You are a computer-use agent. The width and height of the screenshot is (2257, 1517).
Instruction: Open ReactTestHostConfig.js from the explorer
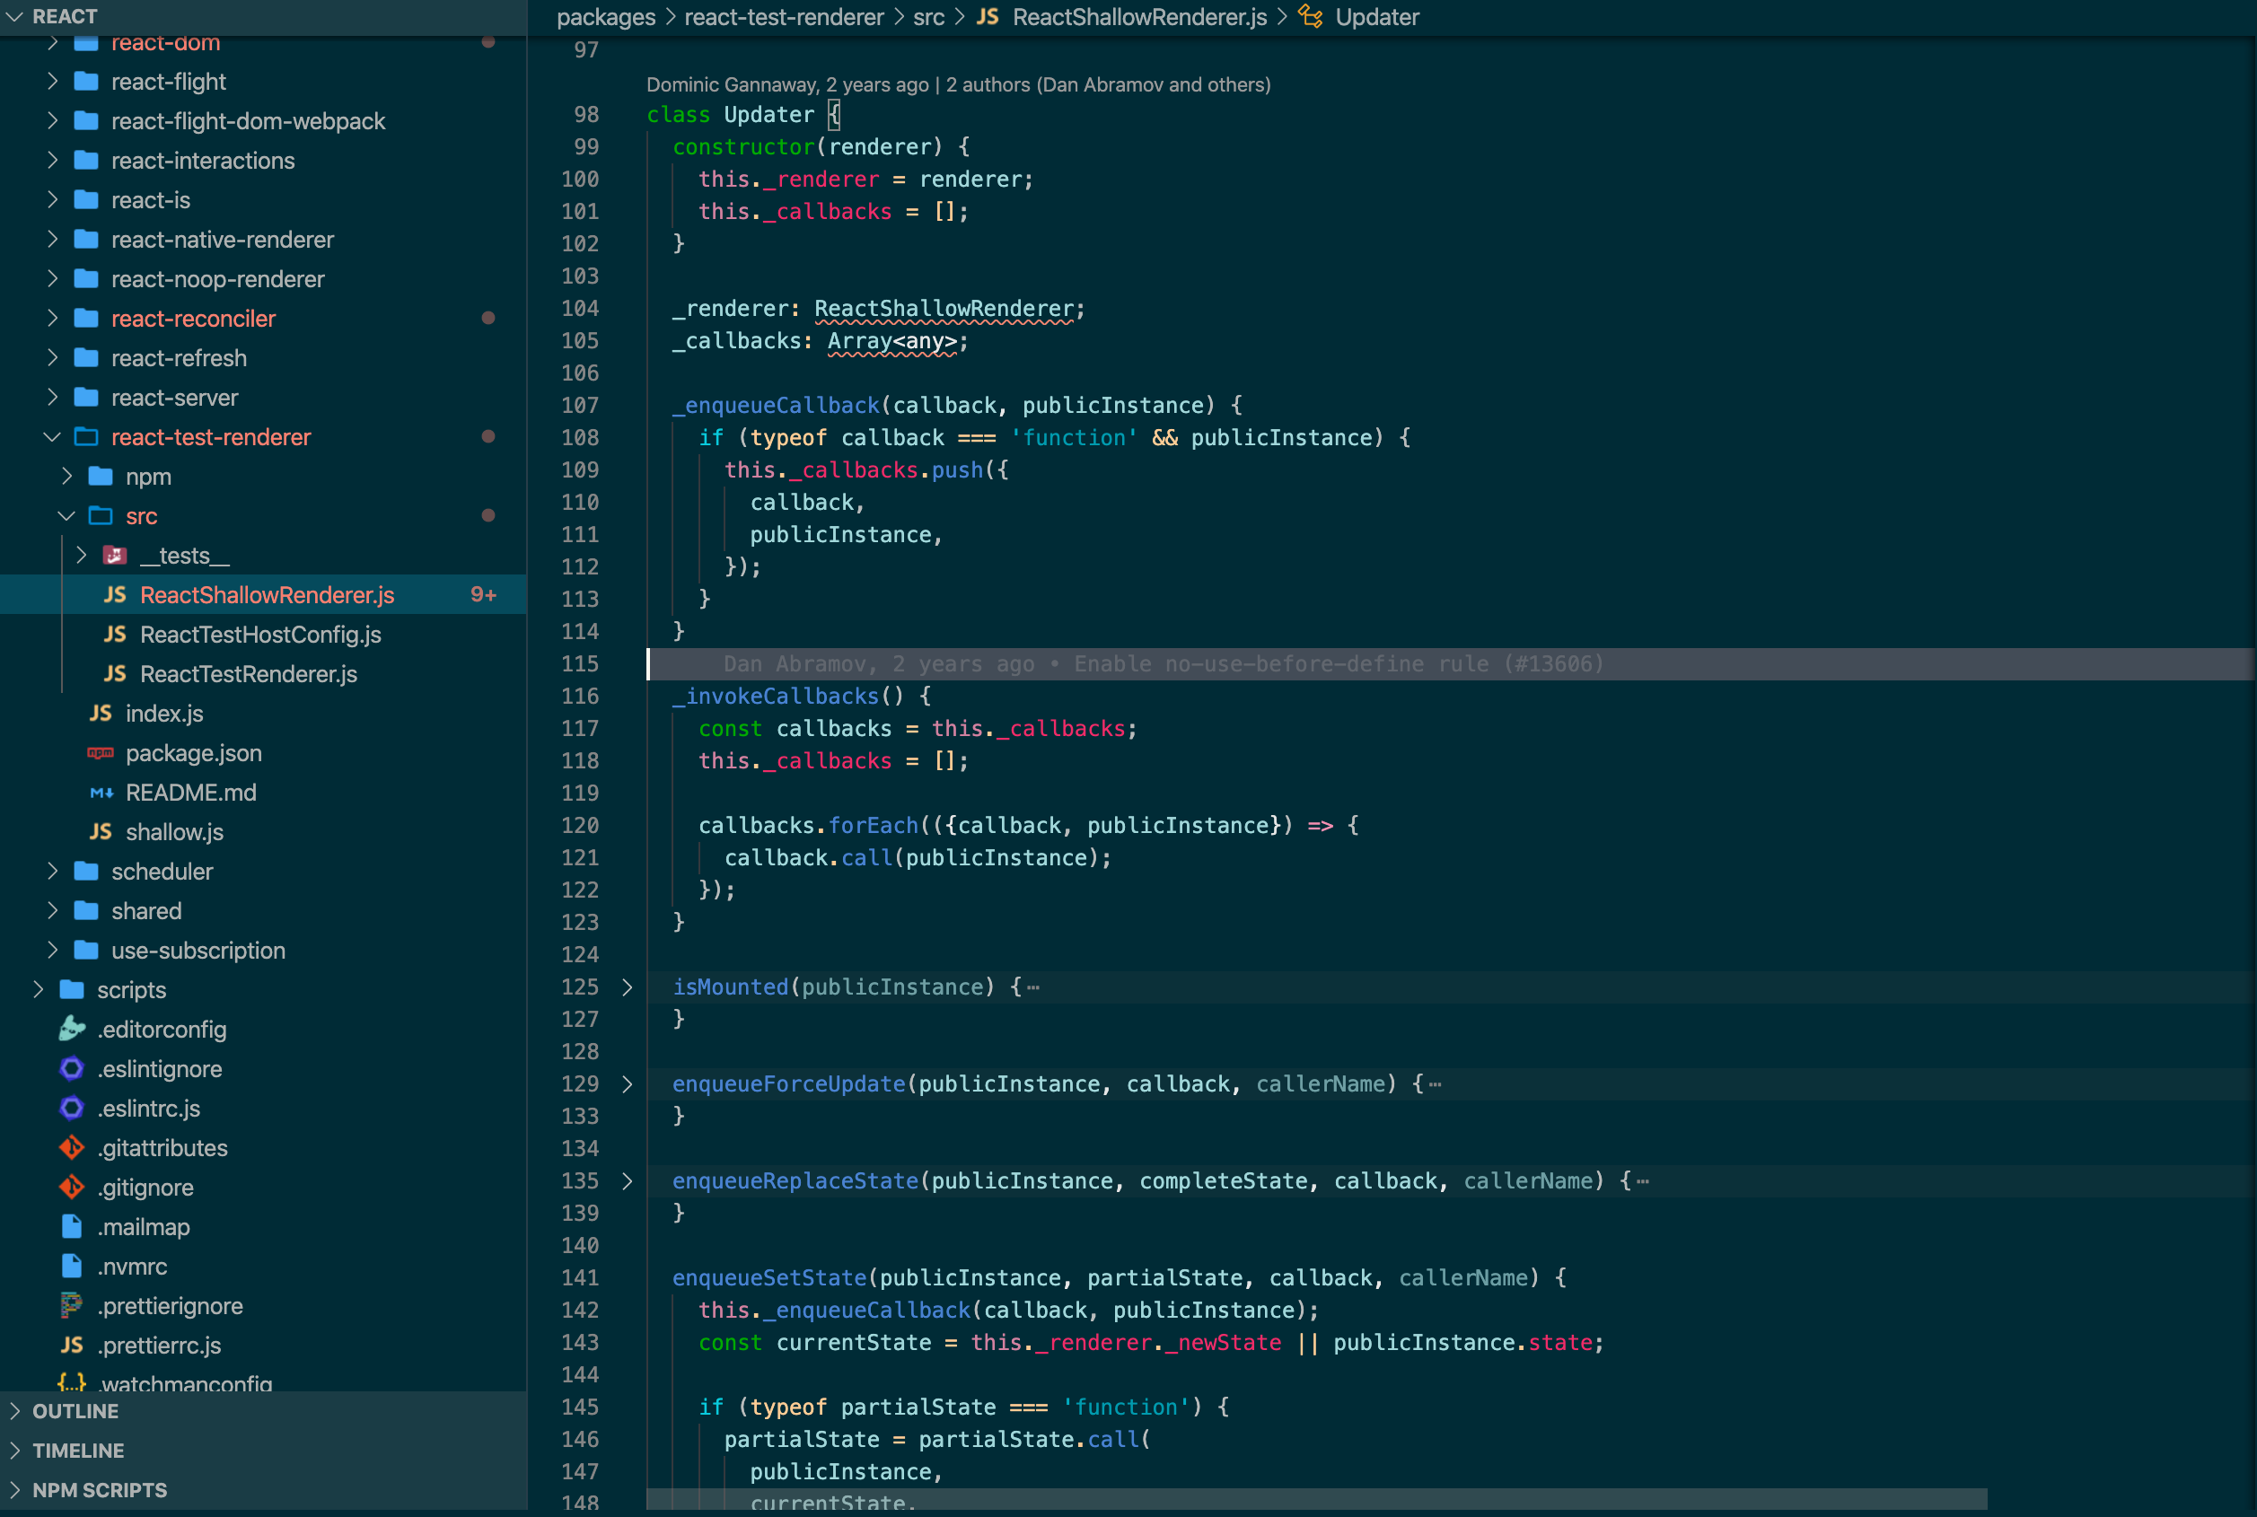pos(260,635)
